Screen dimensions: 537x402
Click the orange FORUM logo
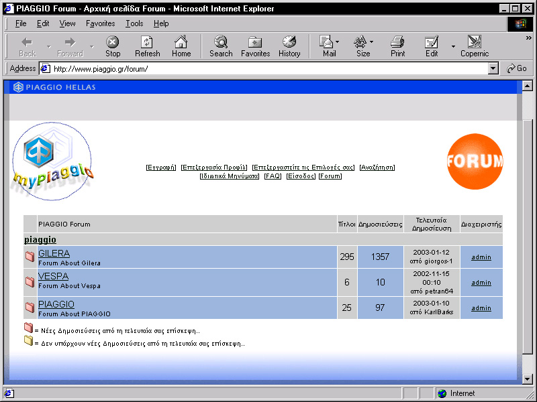click(475, 161)
